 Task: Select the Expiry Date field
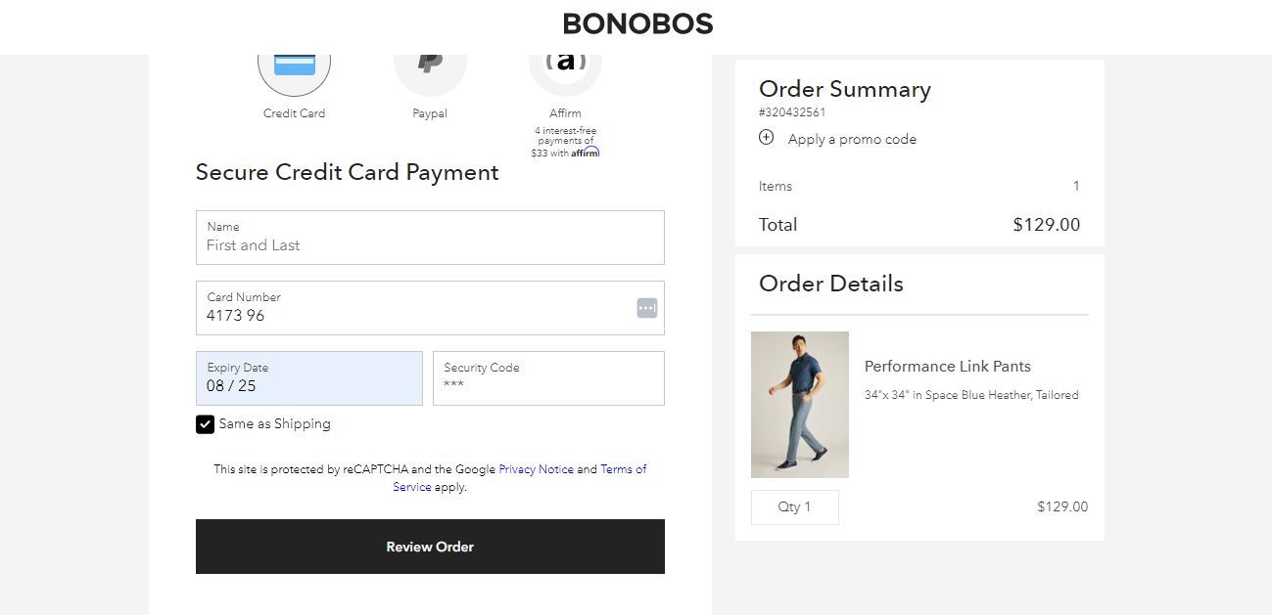[x=308, y=378]
